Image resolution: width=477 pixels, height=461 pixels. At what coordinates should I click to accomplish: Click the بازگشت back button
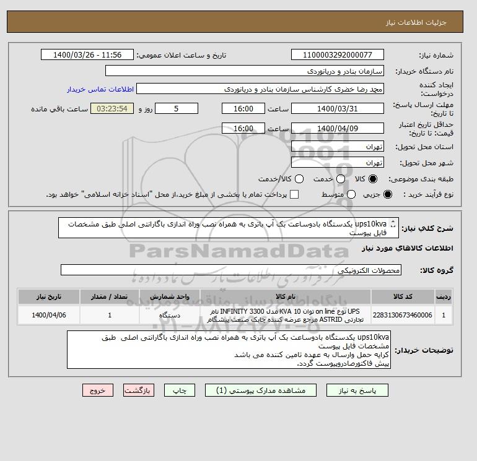coord(138,390)
